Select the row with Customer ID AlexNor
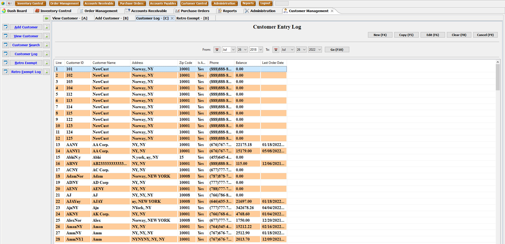 point(170,220)
